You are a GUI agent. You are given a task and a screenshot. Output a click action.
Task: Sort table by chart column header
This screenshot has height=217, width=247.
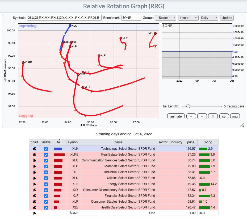point(34,142)
